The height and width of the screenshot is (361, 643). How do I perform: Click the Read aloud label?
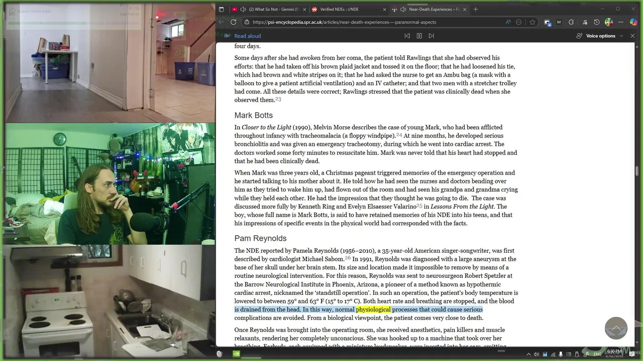click(248, 36)
